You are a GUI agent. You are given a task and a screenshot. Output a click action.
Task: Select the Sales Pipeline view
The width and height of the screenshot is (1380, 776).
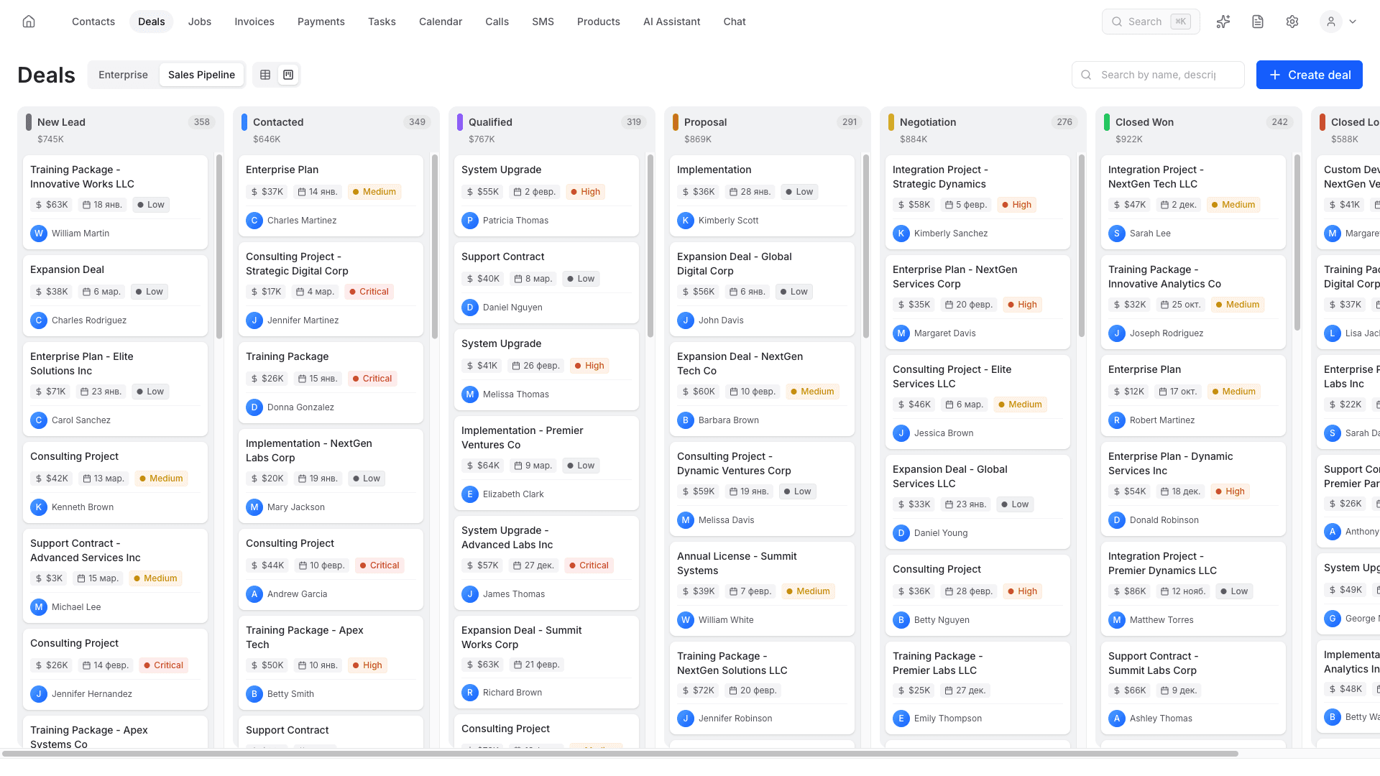coord(201,74)
